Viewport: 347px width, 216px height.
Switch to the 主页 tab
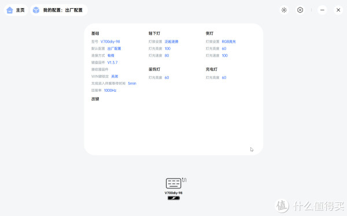click(x=16, y=10)
